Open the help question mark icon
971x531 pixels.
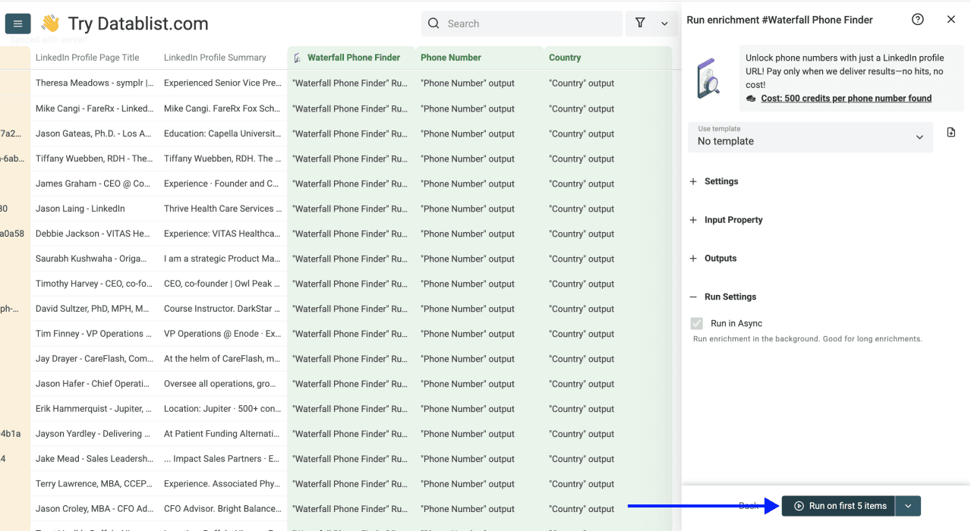pos(917,20)
